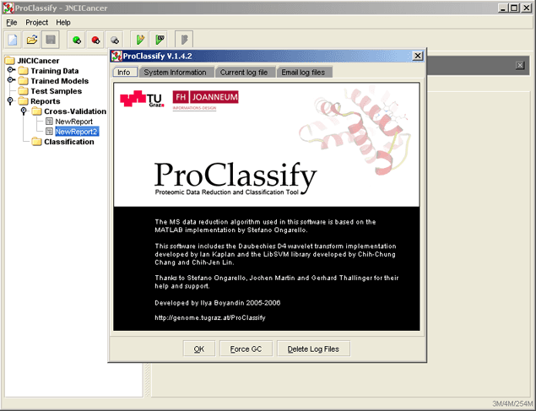
Task: Click the gray ball add-samples icon
Action: click(115, 40)
